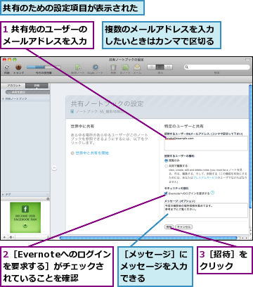Click the sharing settings pill in the sidebar

[27, 92]
